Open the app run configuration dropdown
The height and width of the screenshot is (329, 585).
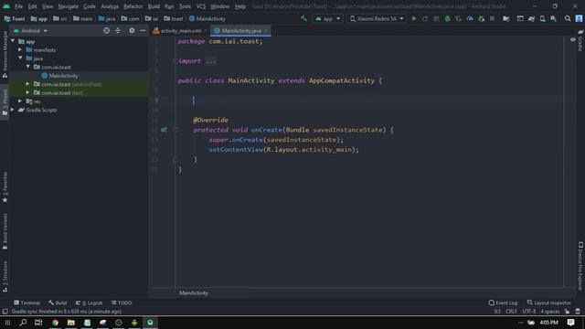point(327,18)
